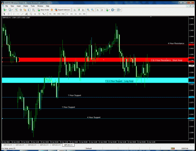Switch timeframe to D1
This screenshot has height=151, width=196.
coord(76,14)
